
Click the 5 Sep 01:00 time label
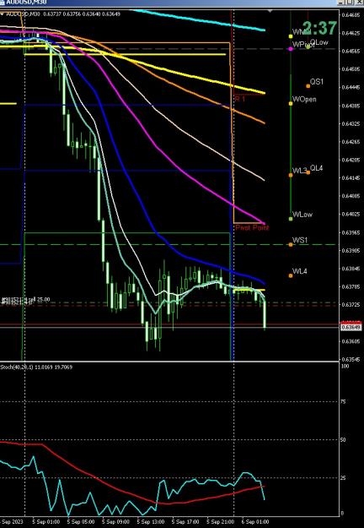pyautogui.click(x=46, y=521)
